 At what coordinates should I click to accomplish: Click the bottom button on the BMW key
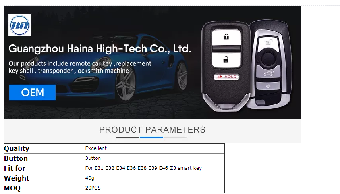pyautogui.click(x=268, y=86)
